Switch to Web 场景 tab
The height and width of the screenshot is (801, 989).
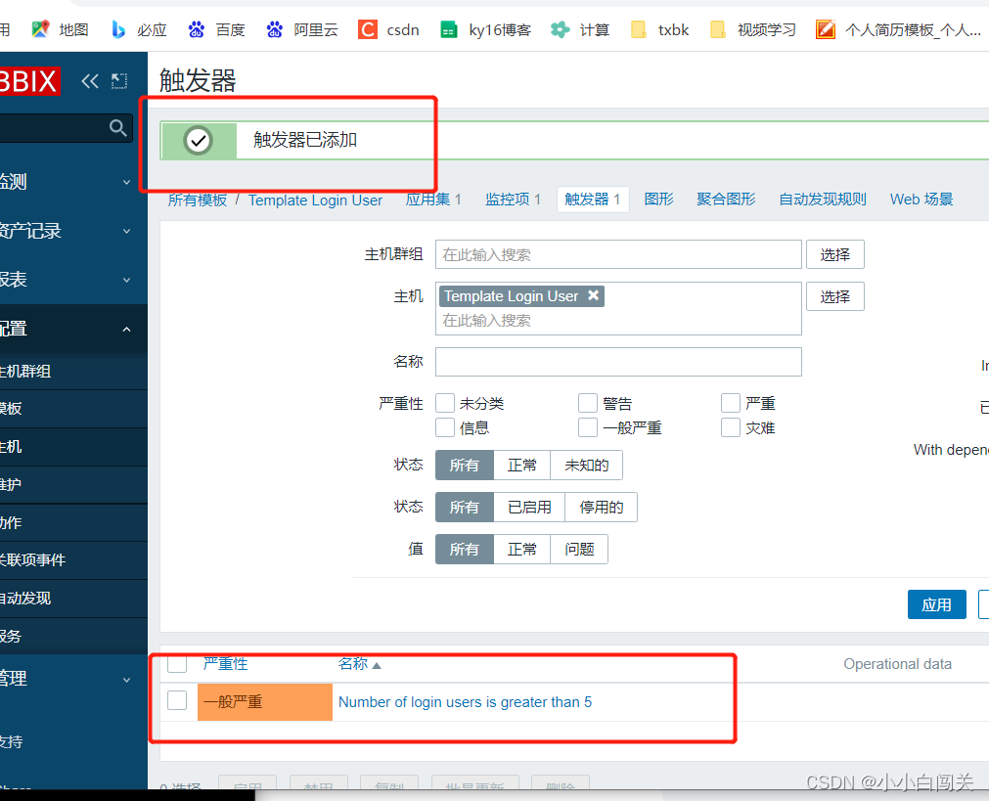(922, 200)
